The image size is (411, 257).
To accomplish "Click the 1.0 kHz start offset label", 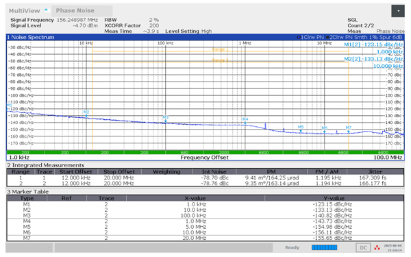I will click(x=19, y=158).
